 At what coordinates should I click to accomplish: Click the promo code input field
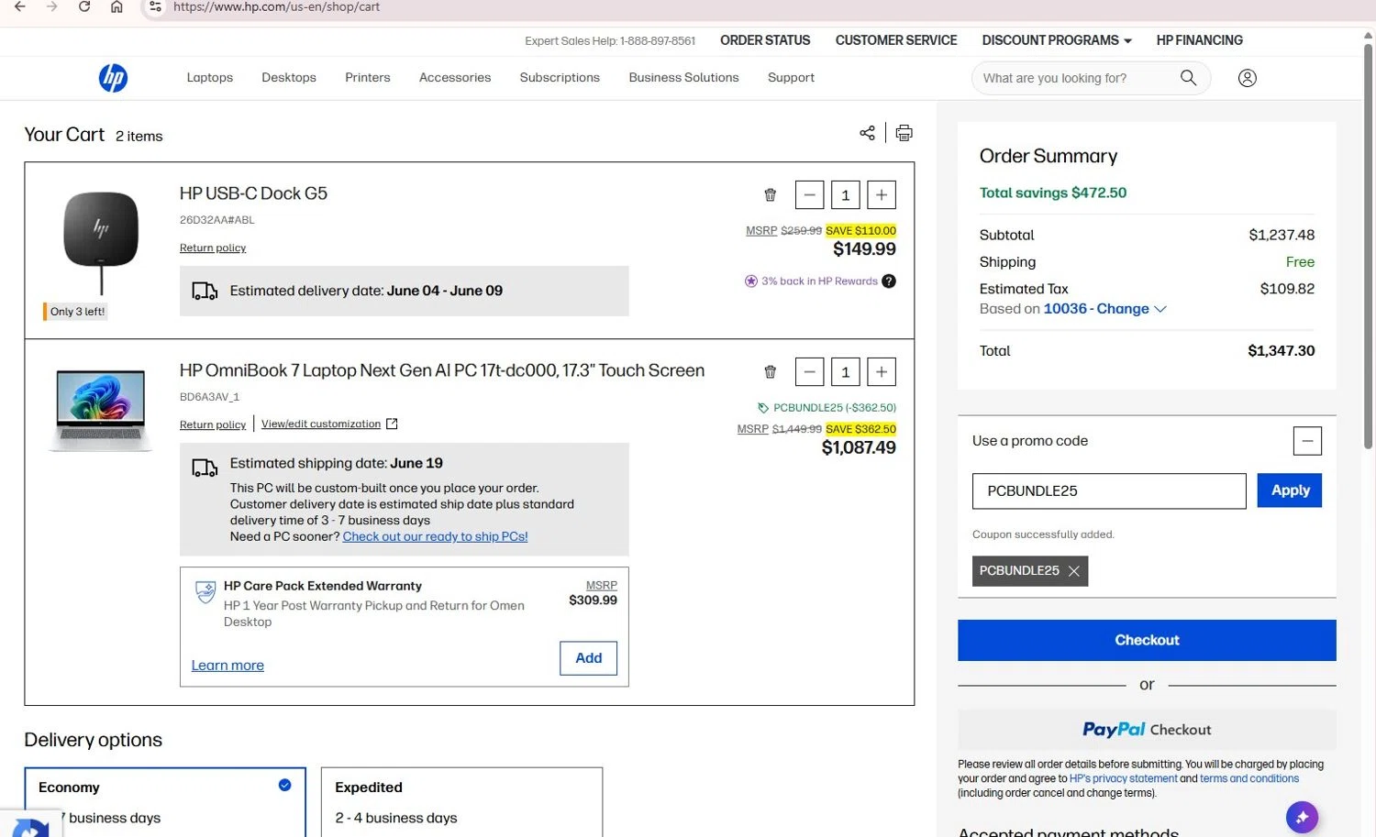tap(1109, 490)
